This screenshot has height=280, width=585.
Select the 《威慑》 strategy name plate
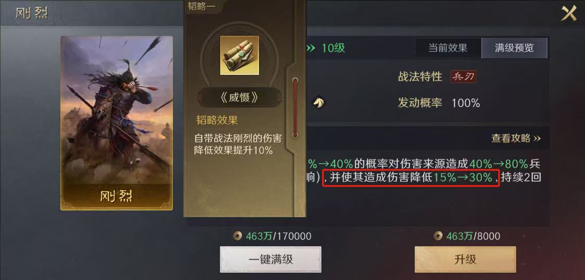coord(240,97)
